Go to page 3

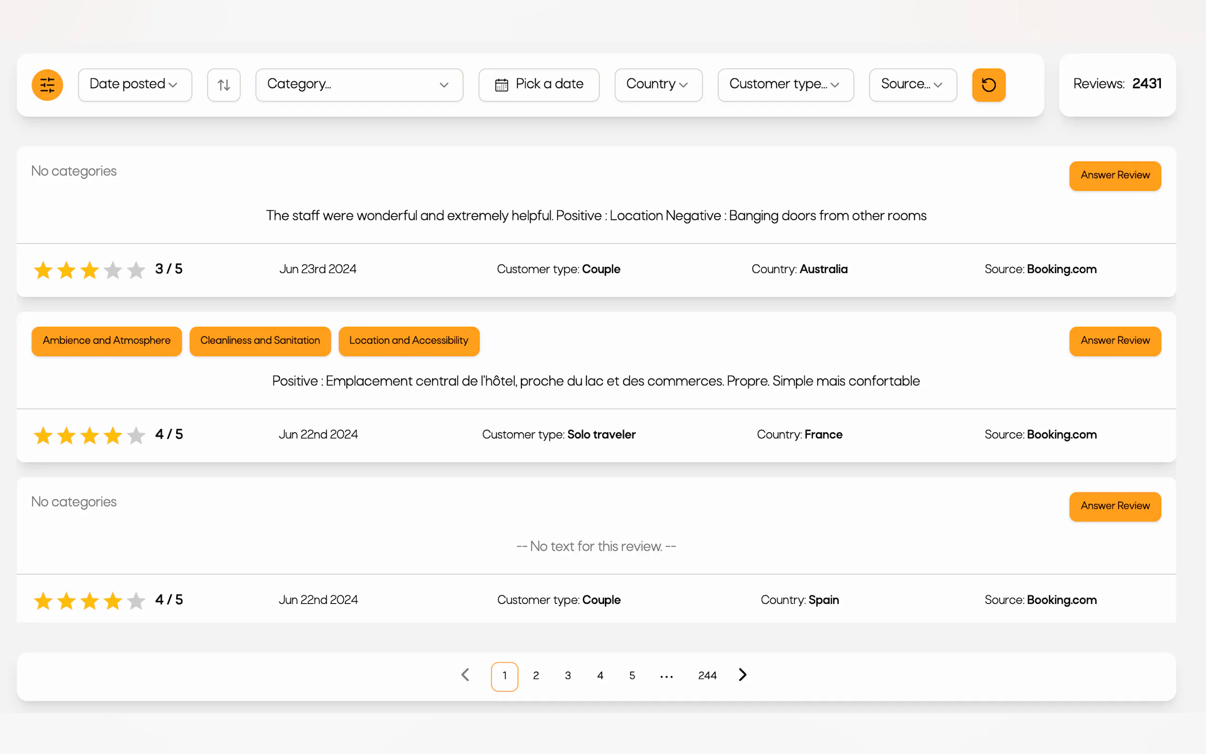click(x=568, y=676)
